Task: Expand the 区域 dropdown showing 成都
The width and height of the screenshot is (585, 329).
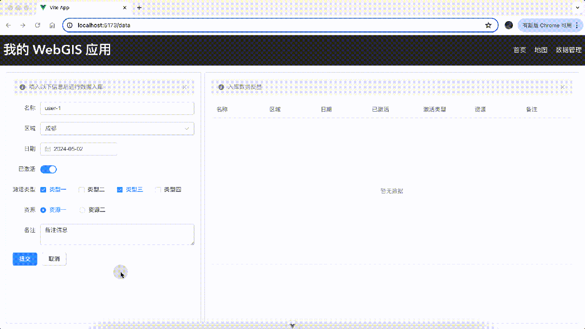Action: [117, 128]
